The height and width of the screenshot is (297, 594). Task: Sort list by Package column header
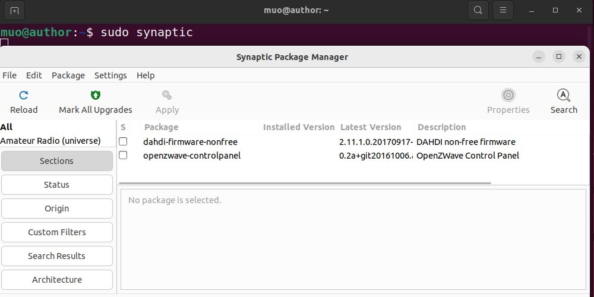click(161, 127)
